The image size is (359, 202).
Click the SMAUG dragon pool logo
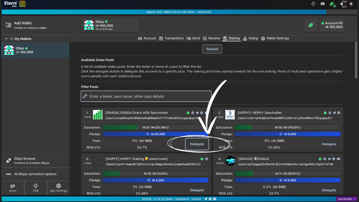[231, 161]
